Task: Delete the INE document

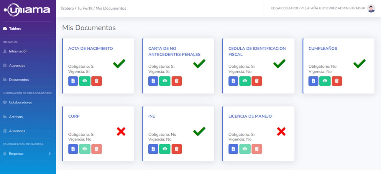Action: pyautogui.click(x=177, y=149)
